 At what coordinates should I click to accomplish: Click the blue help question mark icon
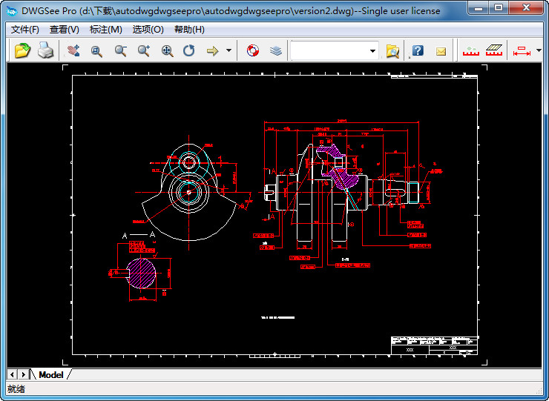pos(418,51)
